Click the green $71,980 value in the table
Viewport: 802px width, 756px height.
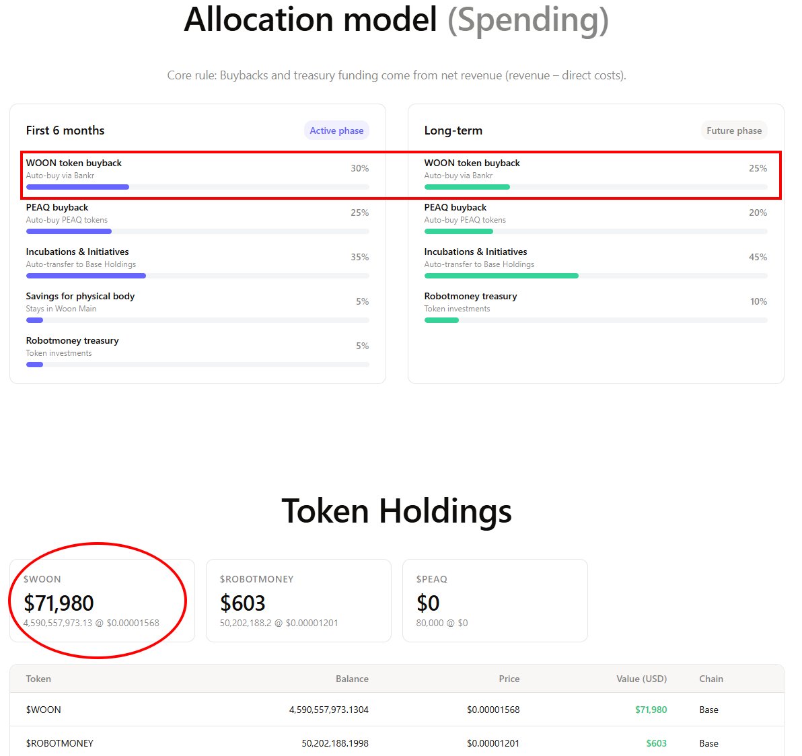click(651, 710)
